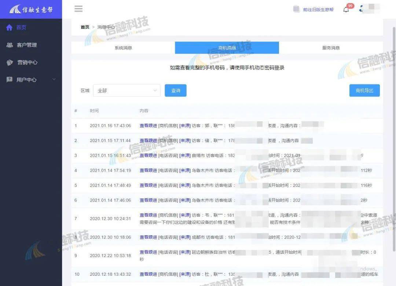
Task: Click 查看跟进 in row 1
Action: [x=148, y=126]
